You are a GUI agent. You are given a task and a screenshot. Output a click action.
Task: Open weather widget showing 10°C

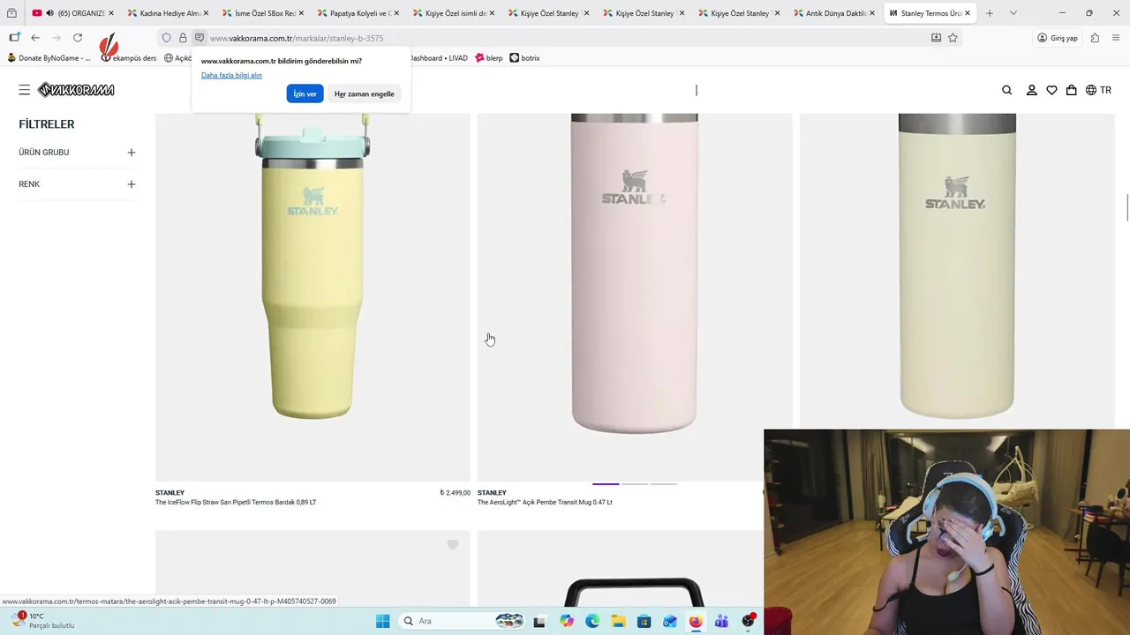(42, 621)
